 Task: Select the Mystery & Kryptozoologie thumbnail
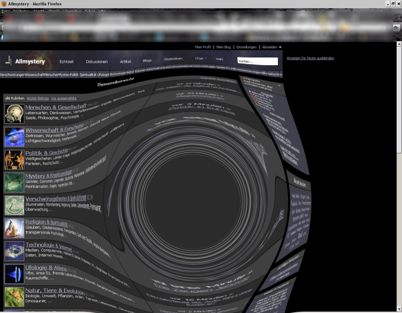pyautogui.click(x=14, y=182)
